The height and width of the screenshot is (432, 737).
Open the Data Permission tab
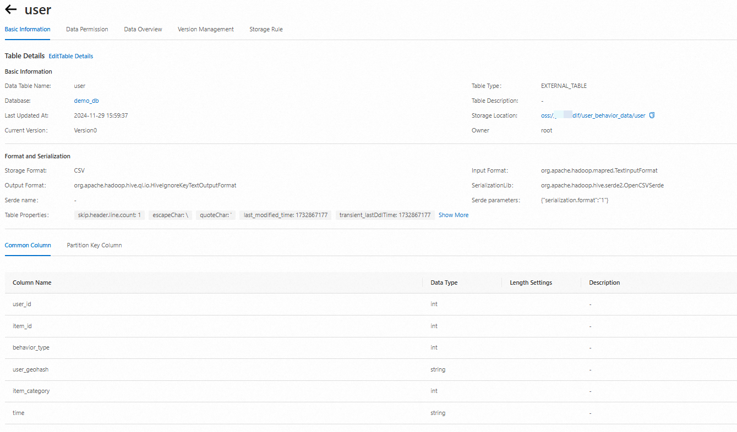tap(87, 29)
